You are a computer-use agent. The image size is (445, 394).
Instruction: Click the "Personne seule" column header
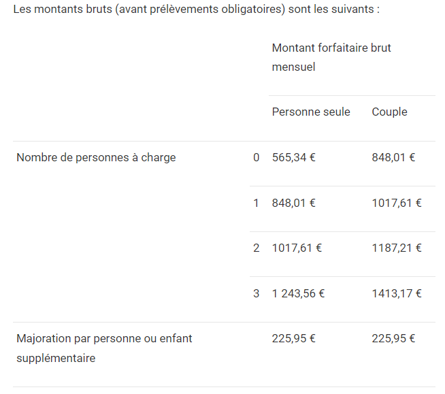pos(311,112)
